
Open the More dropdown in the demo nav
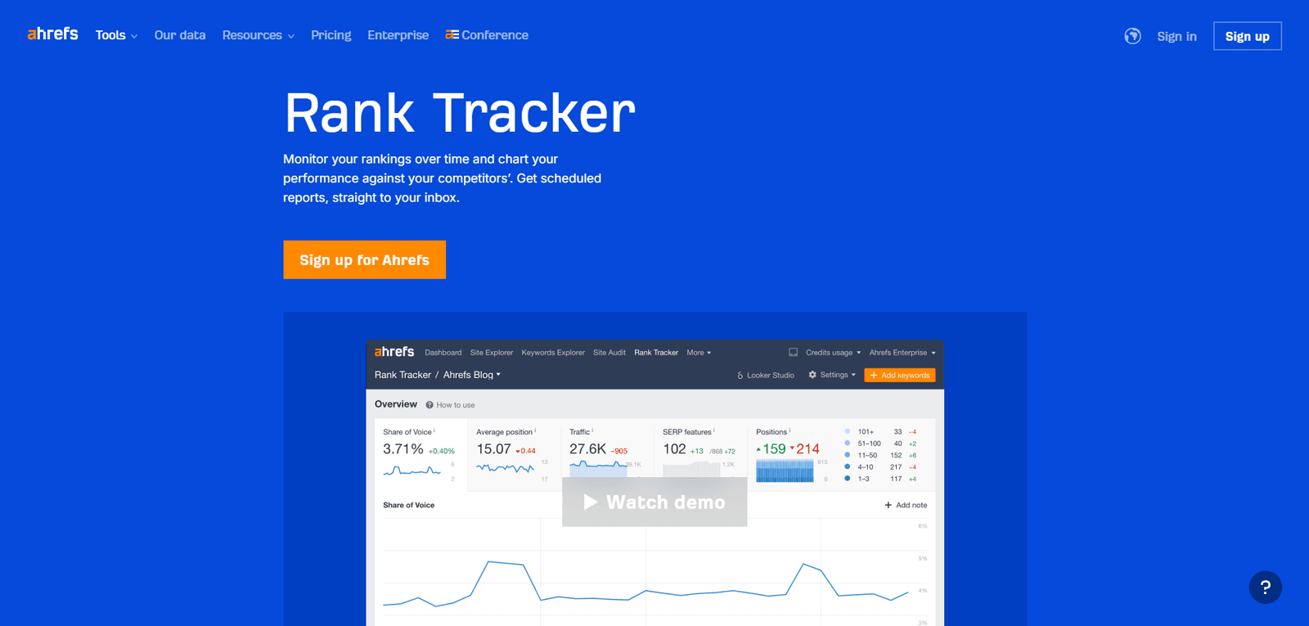click(699, 353)
